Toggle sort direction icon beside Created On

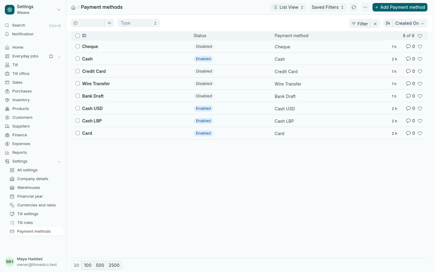pyautogui.click(x=388, y=24)
